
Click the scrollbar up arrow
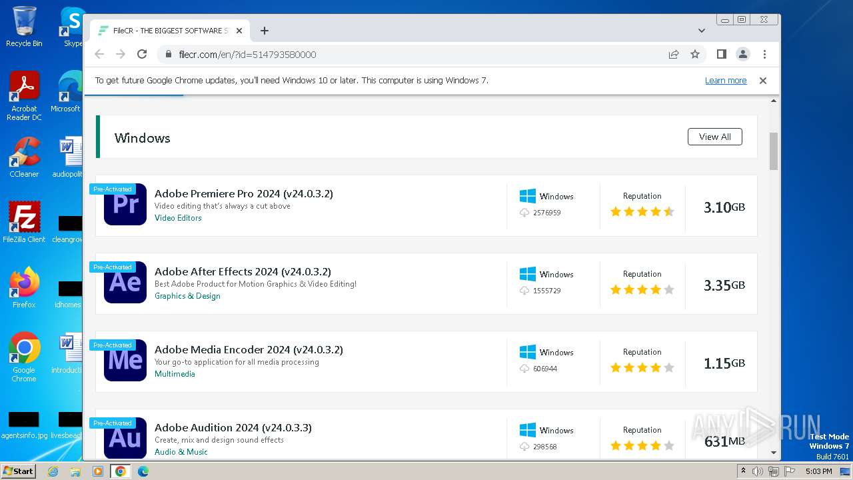coord(774,101)
